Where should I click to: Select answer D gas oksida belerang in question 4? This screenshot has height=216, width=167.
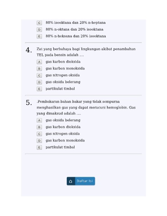point(39,82)
